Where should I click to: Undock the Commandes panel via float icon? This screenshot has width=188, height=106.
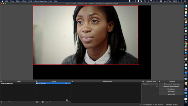tap(159, 81)
